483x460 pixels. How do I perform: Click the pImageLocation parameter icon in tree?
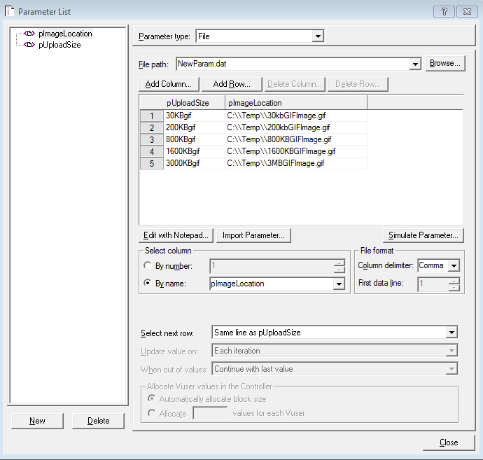tap(29, 34)
